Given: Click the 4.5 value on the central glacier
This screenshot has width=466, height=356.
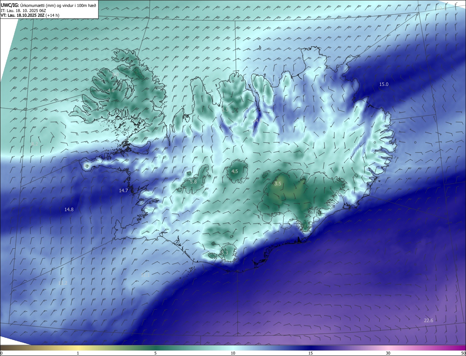Looking at the screenshot, I should [235, 171].
